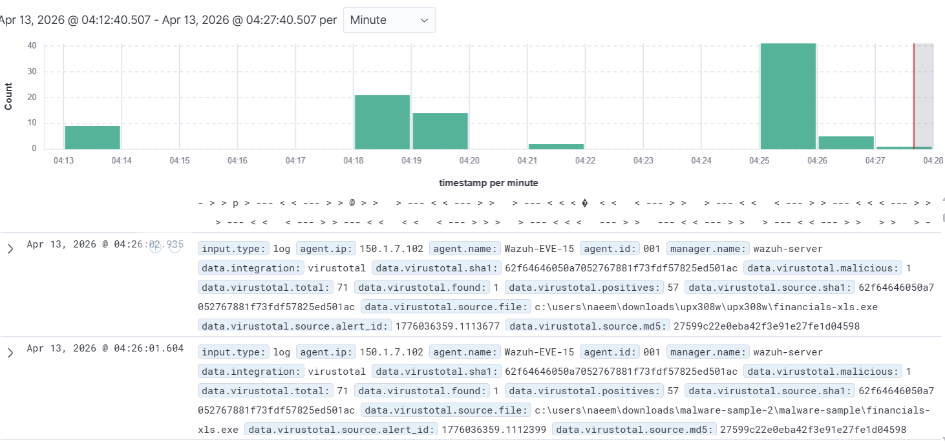Open the Minute interval dropdown
Viewport: 945px width, 442px height.
click(x=389, y=20)
